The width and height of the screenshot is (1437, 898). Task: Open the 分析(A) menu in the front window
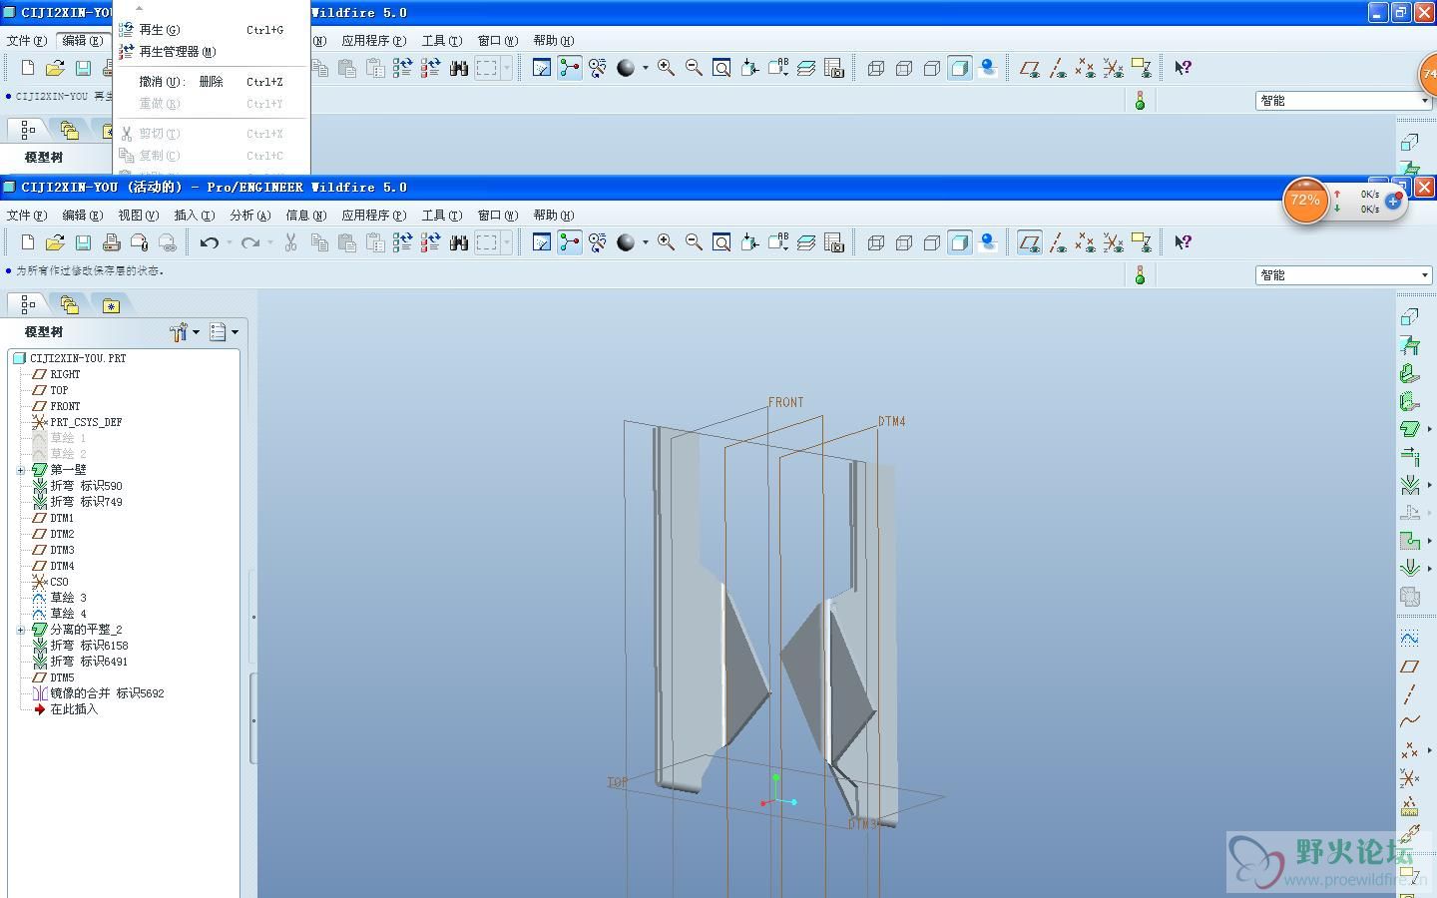click(x=250, y=215)
